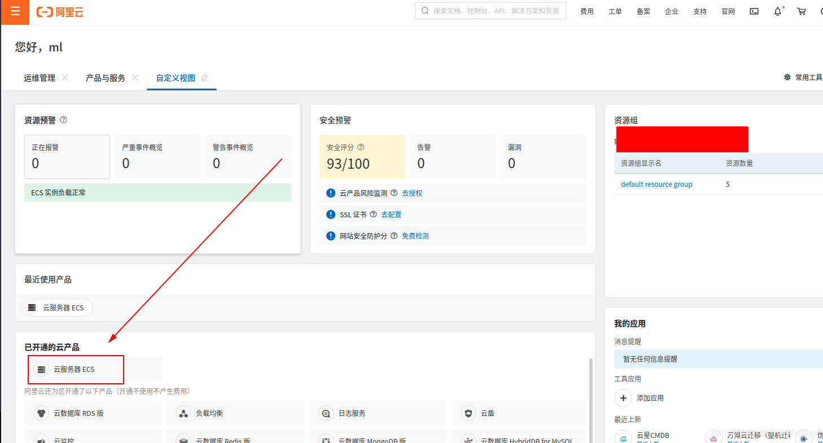This screenshot has height=443, width=823.
Task: Open 日志服务 product
Action: tap(378, 413)
